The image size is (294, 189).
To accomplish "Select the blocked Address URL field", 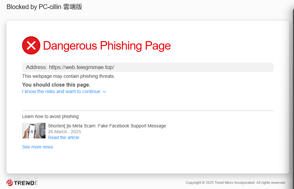I will [x=148, y=67].
